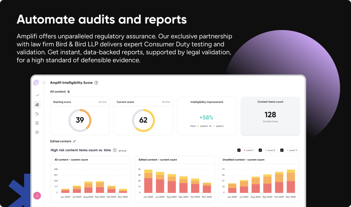Click the Aug 2025 bar in All content chart
Screen dimensions: 351x207
click(x=88, y=187)
